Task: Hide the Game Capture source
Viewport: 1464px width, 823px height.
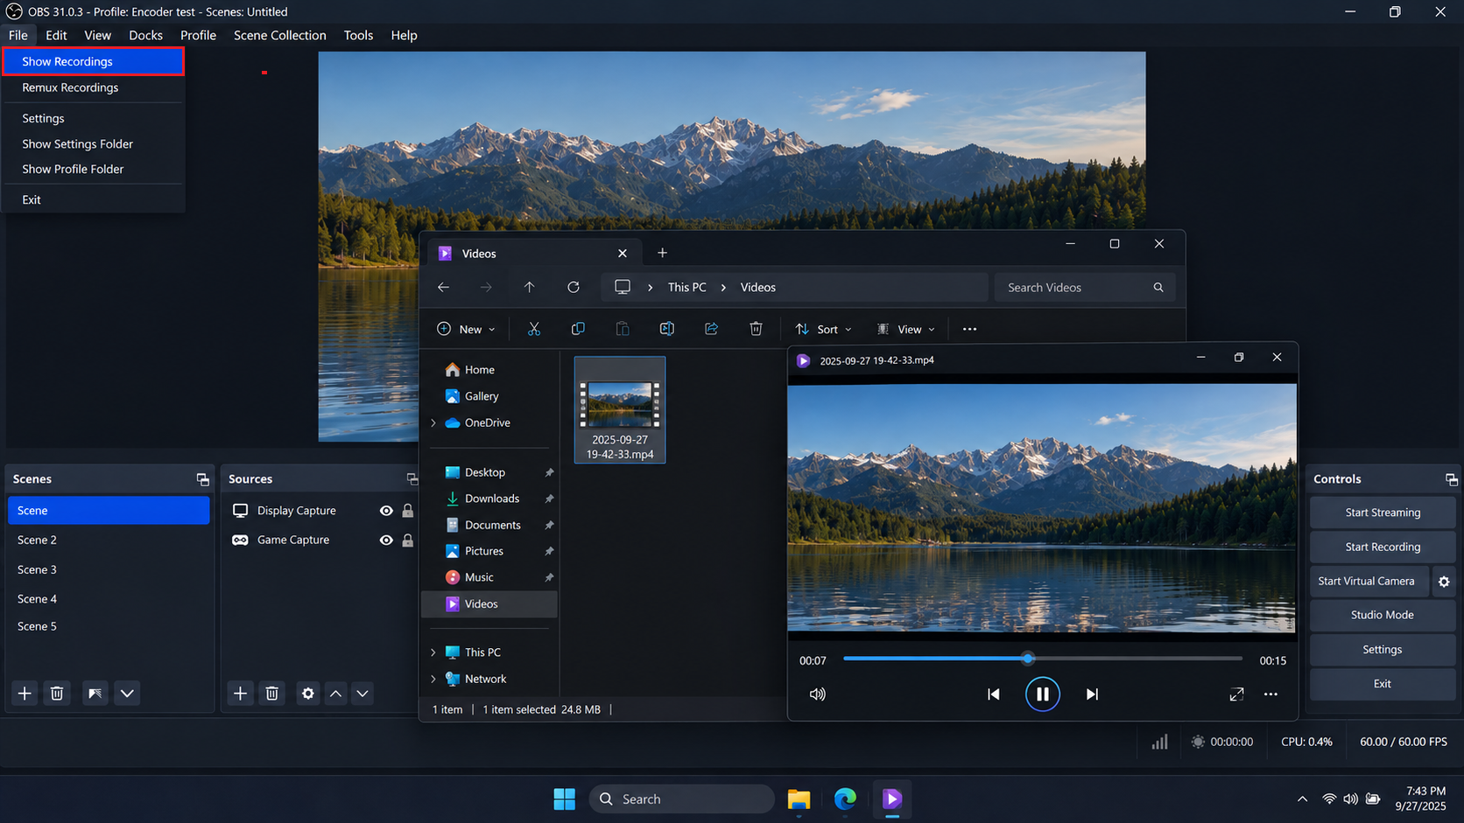Action: (x=386, y=541)
